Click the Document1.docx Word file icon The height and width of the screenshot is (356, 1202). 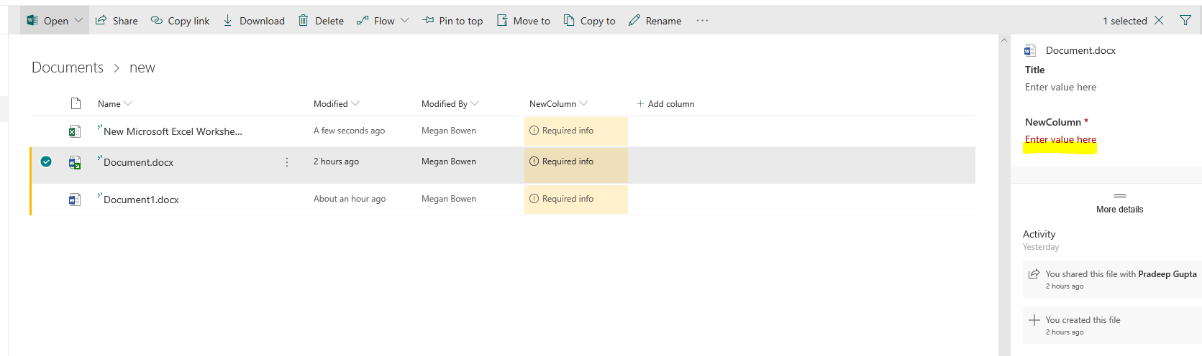click(x=74, y=200)
